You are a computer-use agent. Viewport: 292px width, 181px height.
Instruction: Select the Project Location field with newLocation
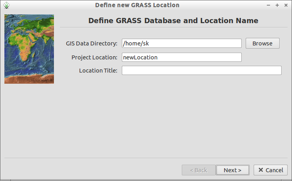(182, 57)
